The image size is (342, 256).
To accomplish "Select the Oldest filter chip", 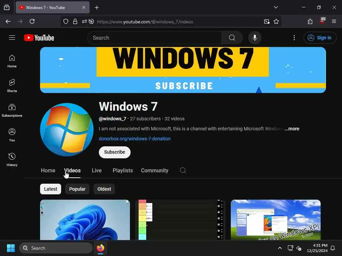I will (x=104, y=189).
